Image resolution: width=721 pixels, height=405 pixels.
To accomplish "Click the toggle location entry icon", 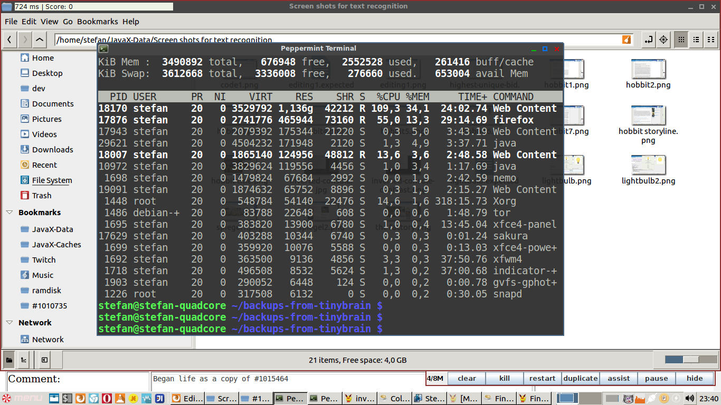I will point(649,40).
